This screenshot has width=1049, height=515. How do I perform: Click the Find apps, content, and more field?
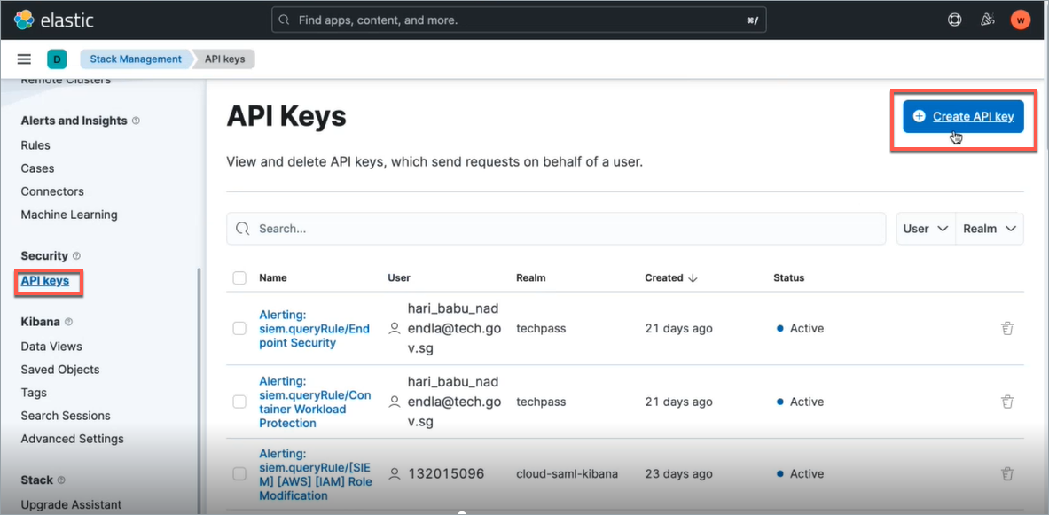pos(519,20)
